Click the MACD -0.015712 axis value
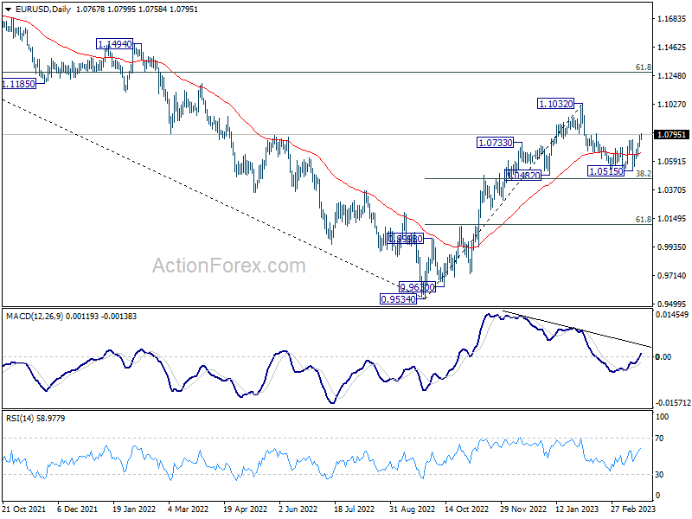This screenshot has height=519, width=692. pyautogui.click(x=672, y=403)
